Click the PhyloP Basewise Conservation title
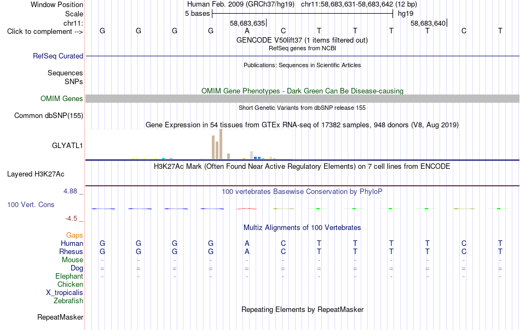The image size is (520, 330). tap(302, 191)
